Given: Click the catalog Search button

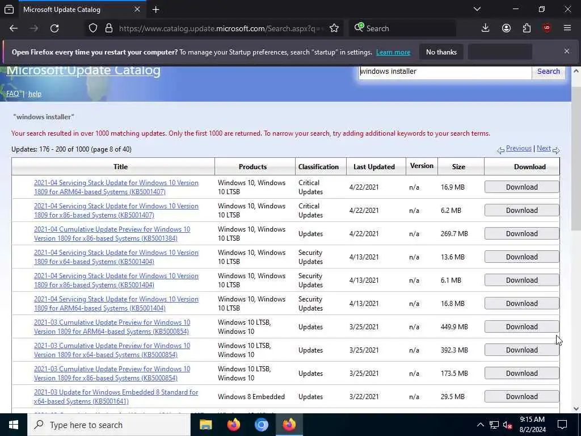Looking at the screenshot, I should pos(549,72).
